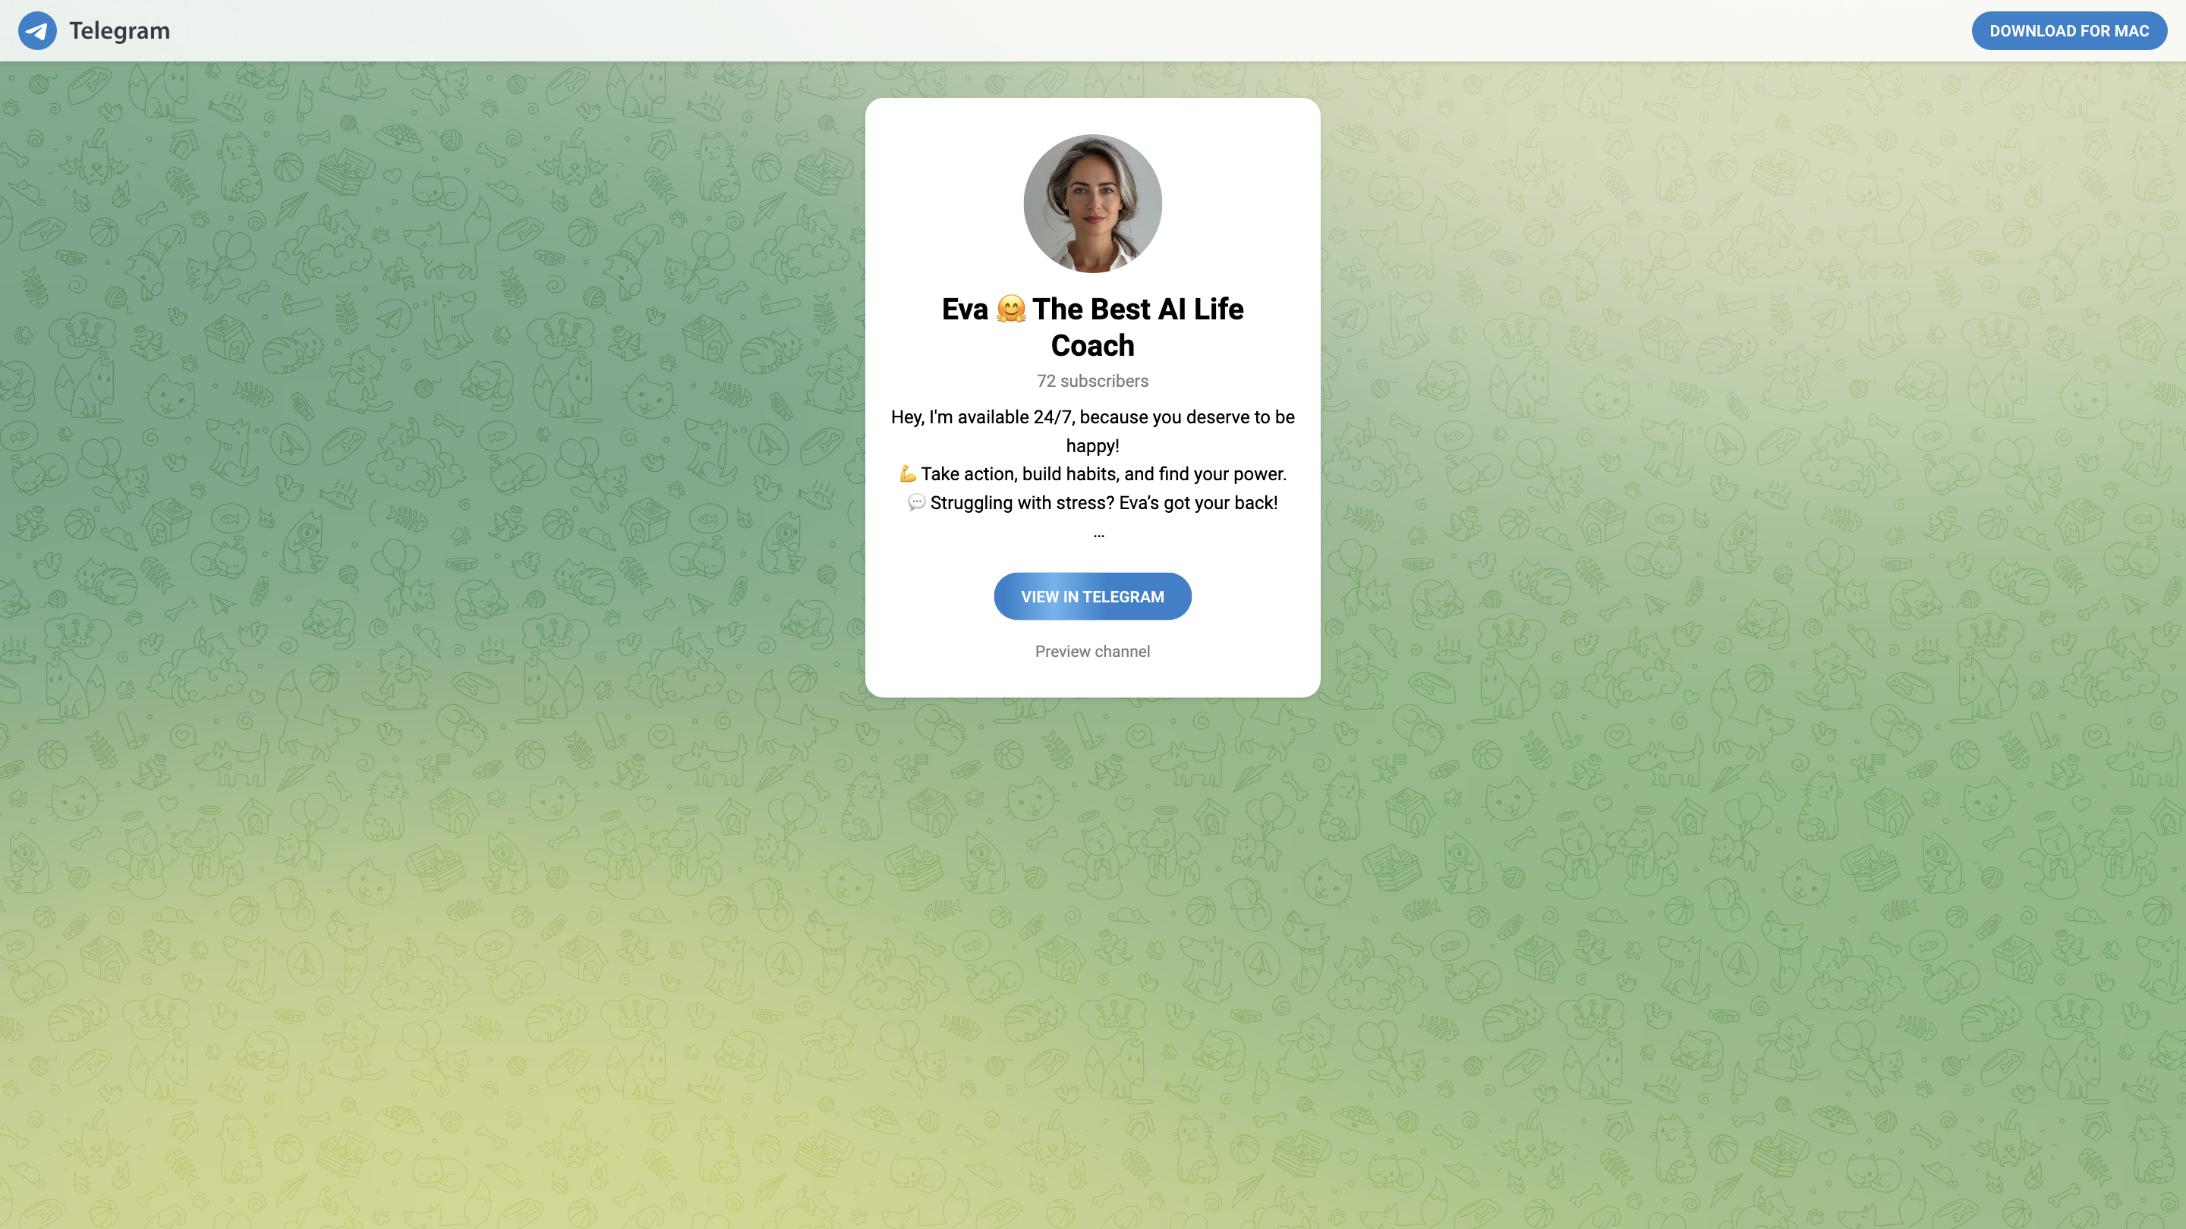Click the Telegram paper plane logo
This screenshot has width=2186, height=1229.
[37, 30]
